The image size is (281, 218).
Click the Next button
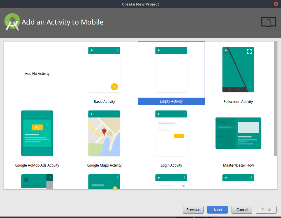(217, 210)
